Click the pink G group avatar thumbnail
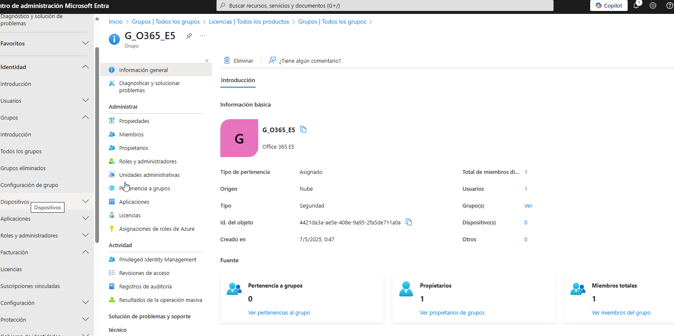 pyautogui.click(x=239, y=138)
